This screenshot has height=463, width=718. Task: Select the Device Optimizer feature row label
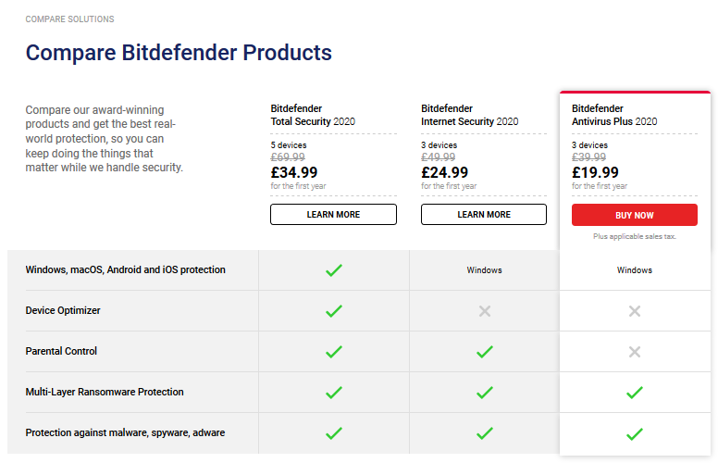[63, 311]
